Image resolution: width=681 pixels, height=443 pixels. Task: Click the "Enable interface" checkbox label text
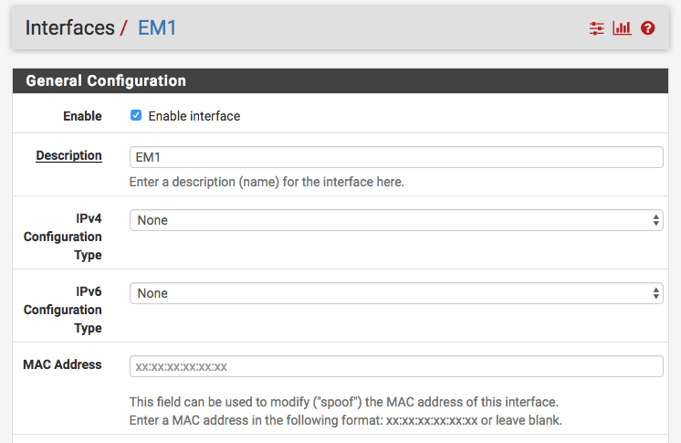tap(194, 116)
